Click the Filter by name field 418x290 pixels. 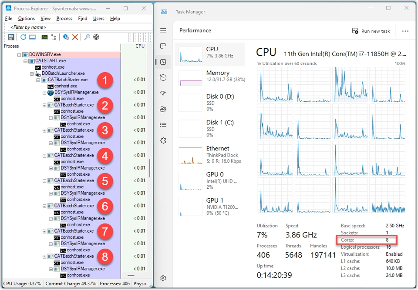[80, 27]
